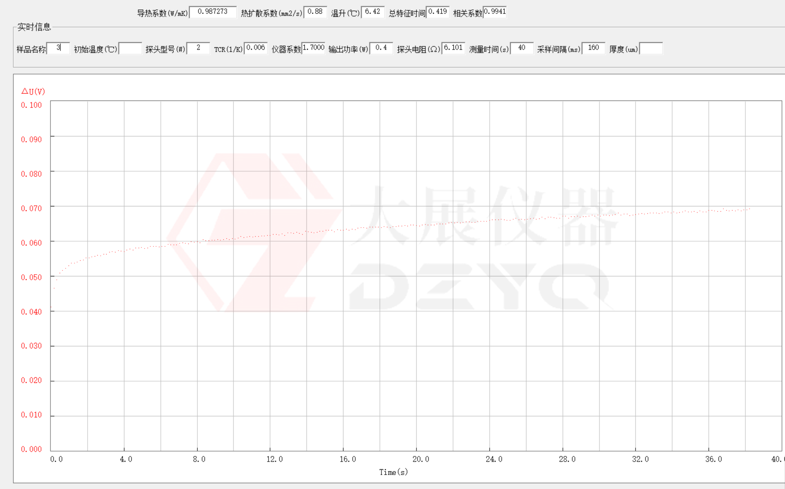Click the 仪器系数 field showing 1.7000
Image resolution: width=785 pixels, height=489 pixels.
(x=313, y=48)
